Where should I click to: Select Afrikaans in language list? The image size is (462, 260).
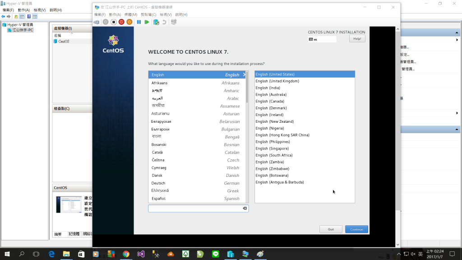click(x=197, y=83)
